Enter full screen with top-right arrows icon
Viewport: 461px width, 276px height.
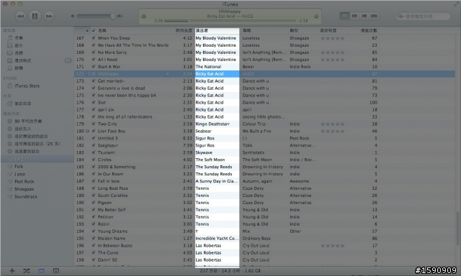click(x=456, y=4)
